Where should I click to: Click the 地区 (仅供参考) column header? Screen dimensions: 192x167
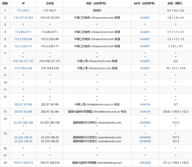tap(97, 3)
